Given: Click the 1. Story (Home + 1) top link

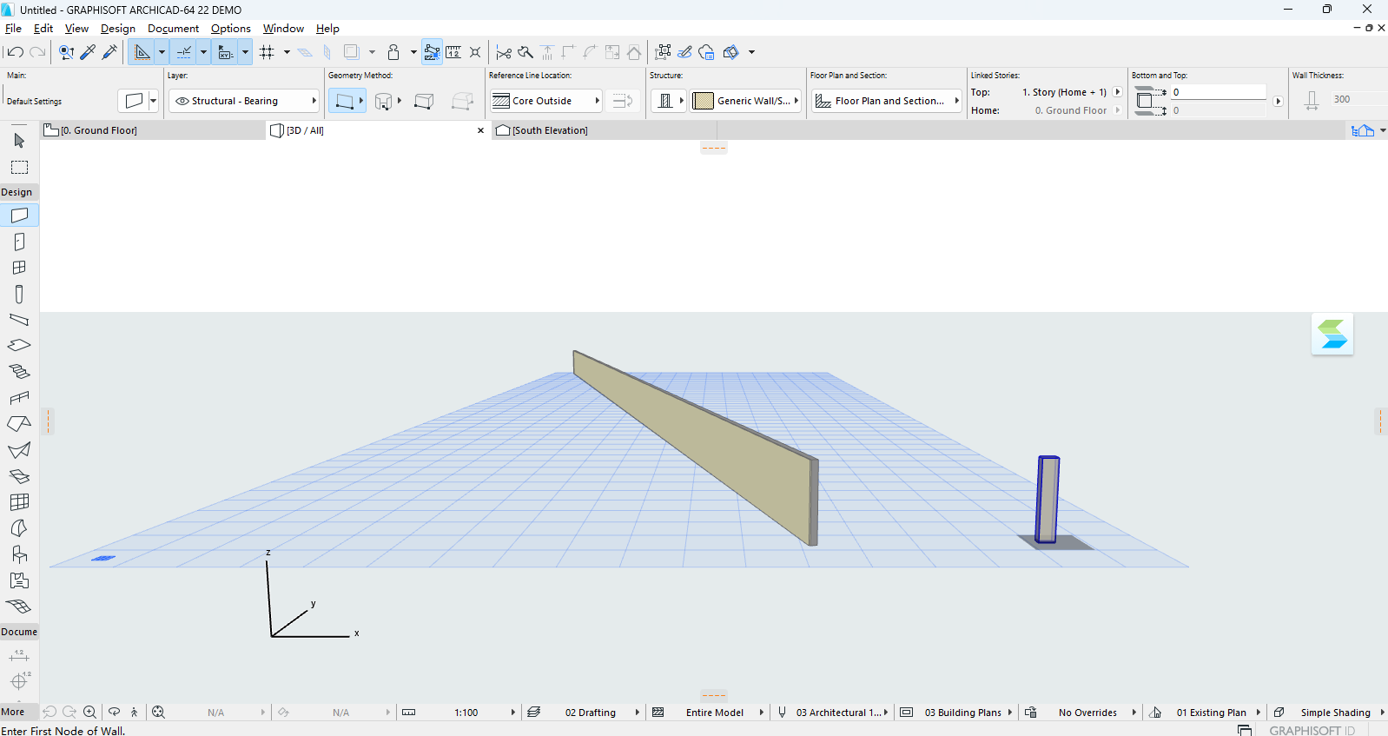Looking at the screenshot, I should click(1064, 92).
